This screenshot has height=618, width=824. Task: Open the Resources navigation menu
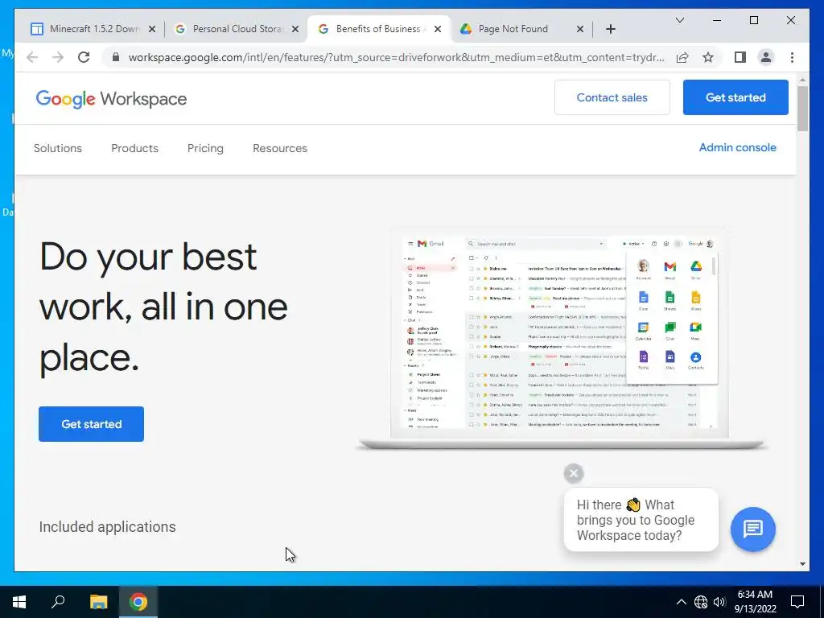point(280,148)
